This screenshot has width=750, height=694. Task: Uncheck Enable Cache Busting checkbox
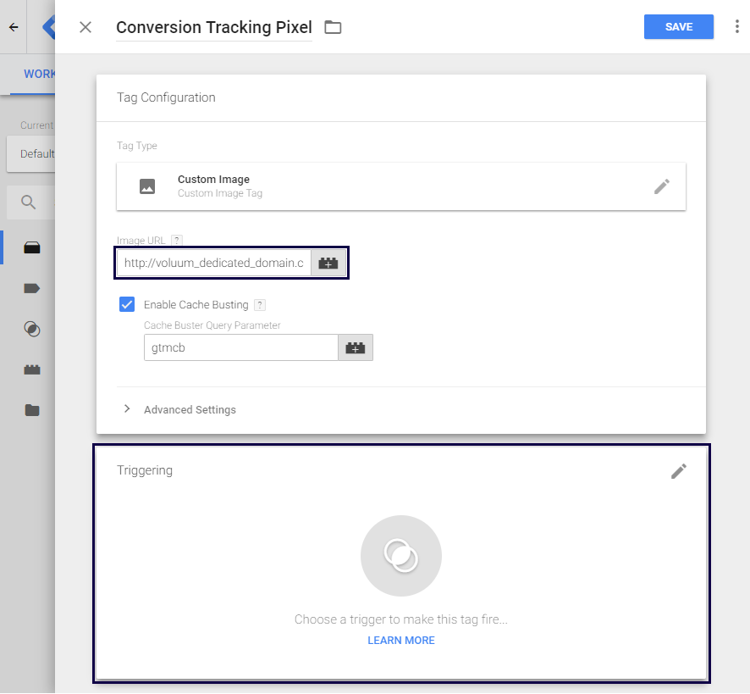pos(128,304)
